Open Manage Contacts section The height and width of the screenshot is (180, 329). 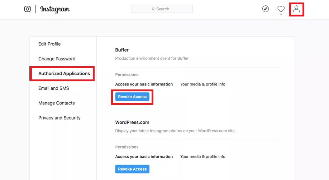56,103
